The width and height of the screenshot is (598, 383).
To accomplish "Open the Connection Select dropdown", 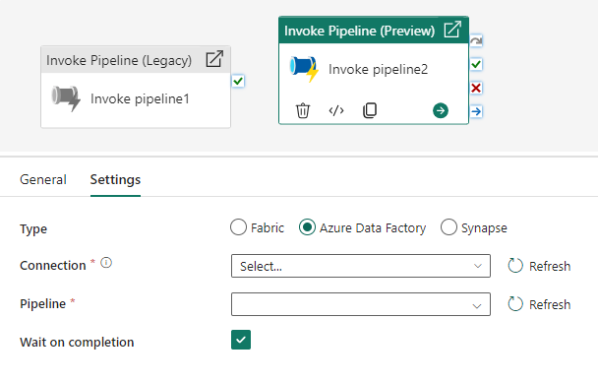I will click(360, 266).
